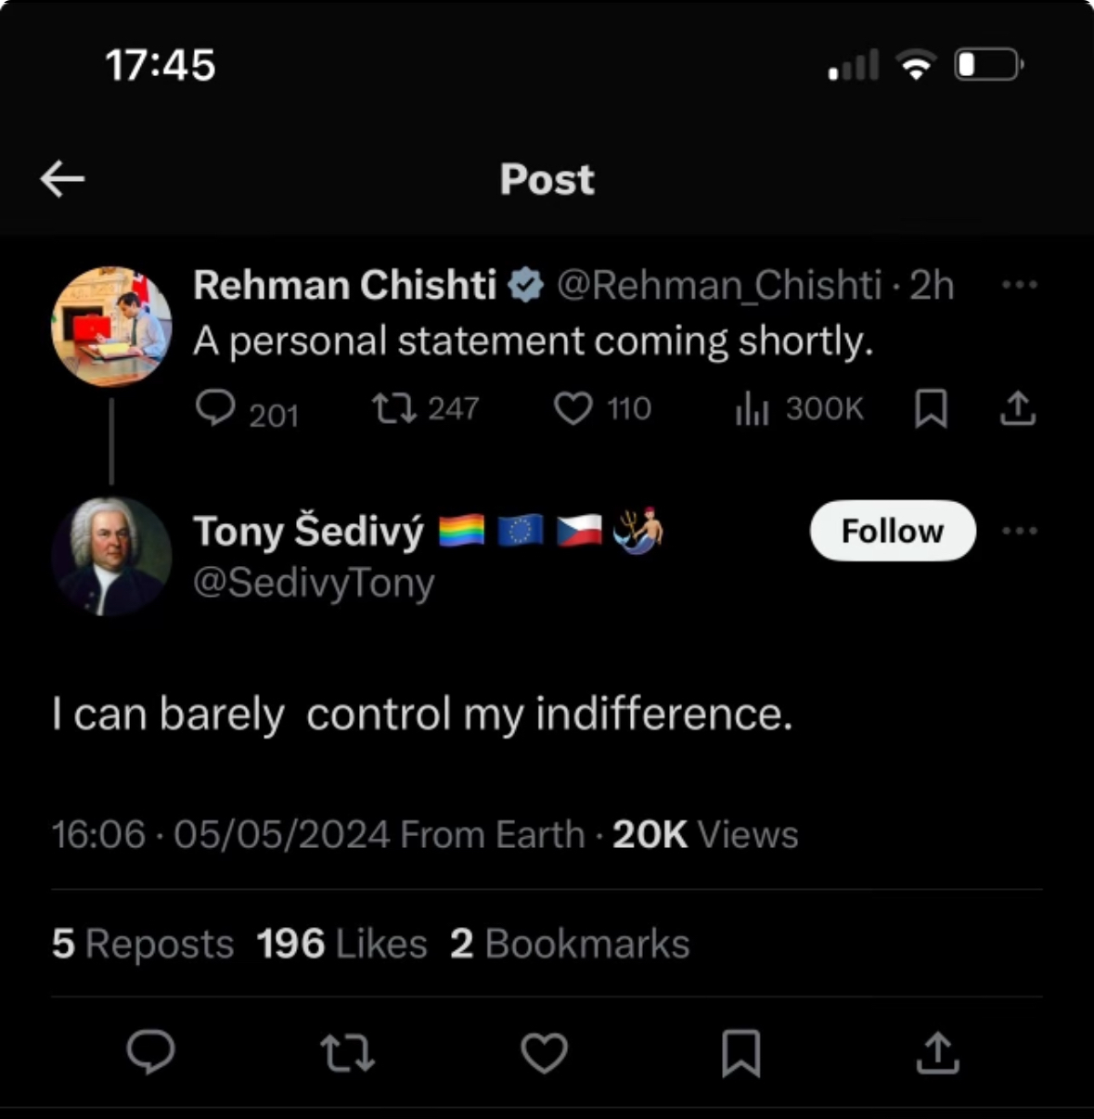Repost using the bottom action bar icon
Screen dimensions: 1094x1119
pos(347,1053)
